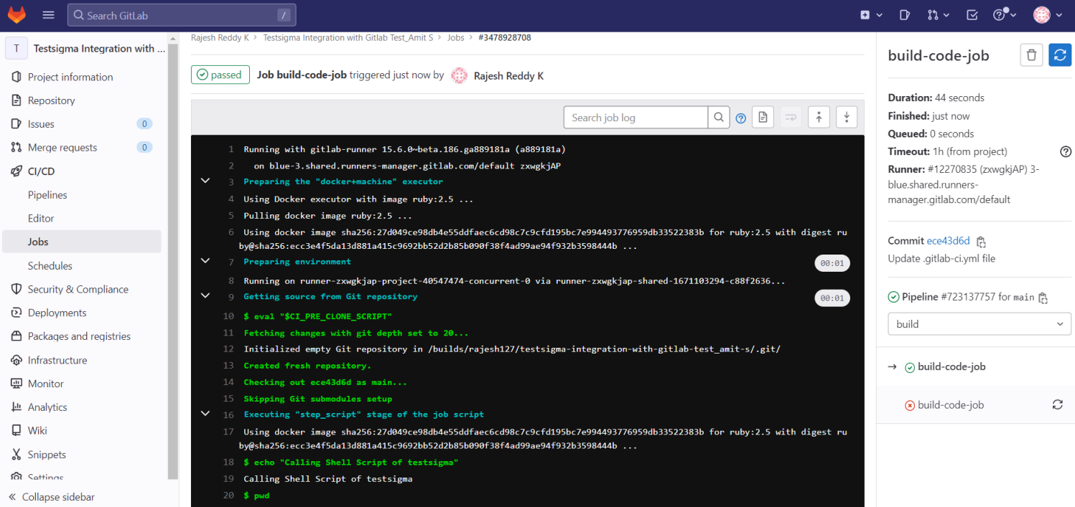
Task: Open Deployments in sidebar
Action: point(57,313)
